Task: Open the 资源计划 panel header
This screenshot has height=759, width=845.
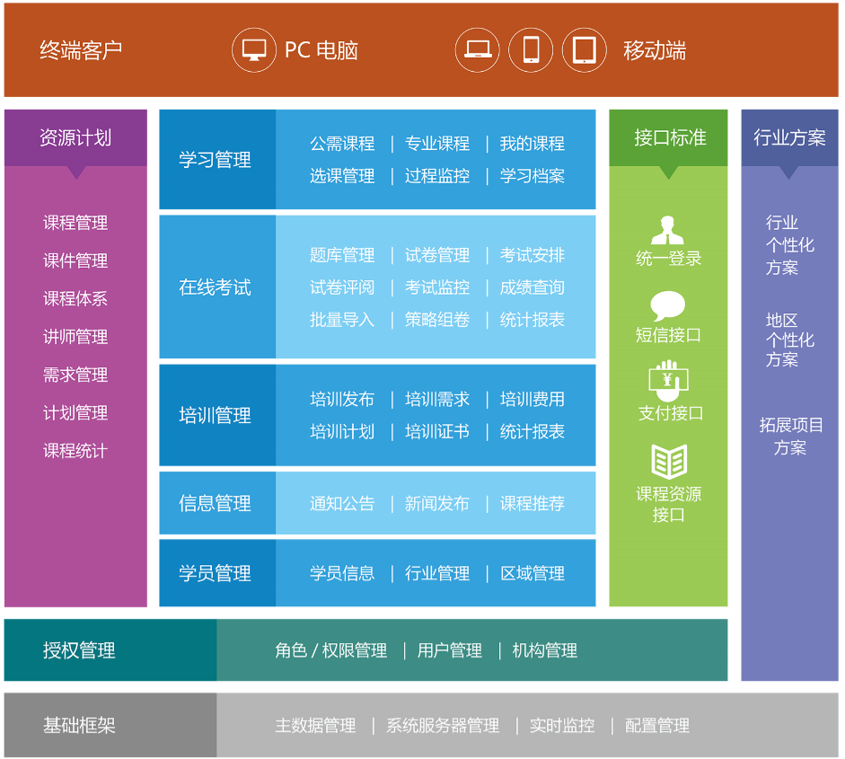Action: pyautogui.click(x=75, y=138)
